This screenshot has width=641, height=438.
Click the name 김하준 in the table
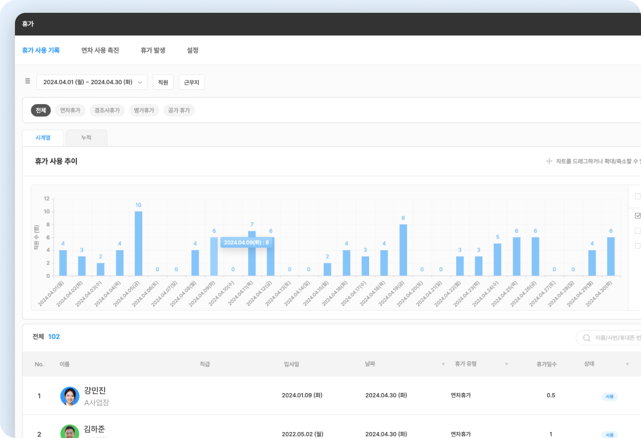(95, 428)
